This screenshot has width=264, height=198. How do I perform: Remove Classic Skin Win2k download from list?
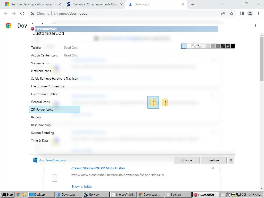pyautogui.click(x=213, y=168)
